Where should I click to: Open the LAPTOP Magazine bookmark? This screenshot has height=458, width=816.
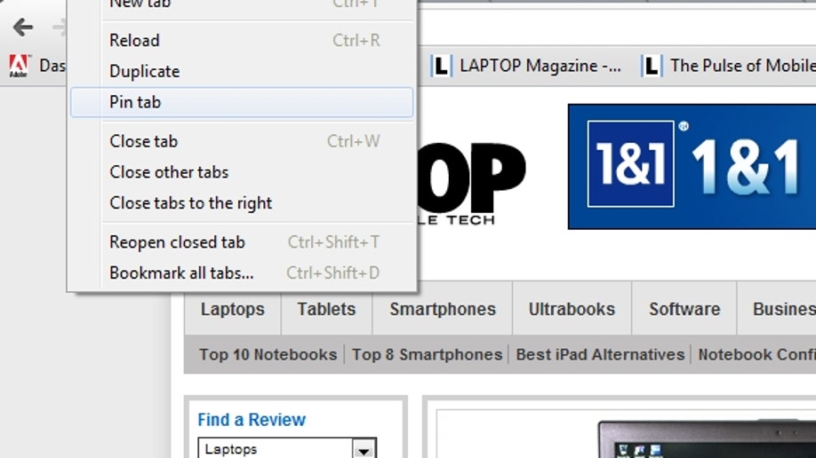point(525,66)
